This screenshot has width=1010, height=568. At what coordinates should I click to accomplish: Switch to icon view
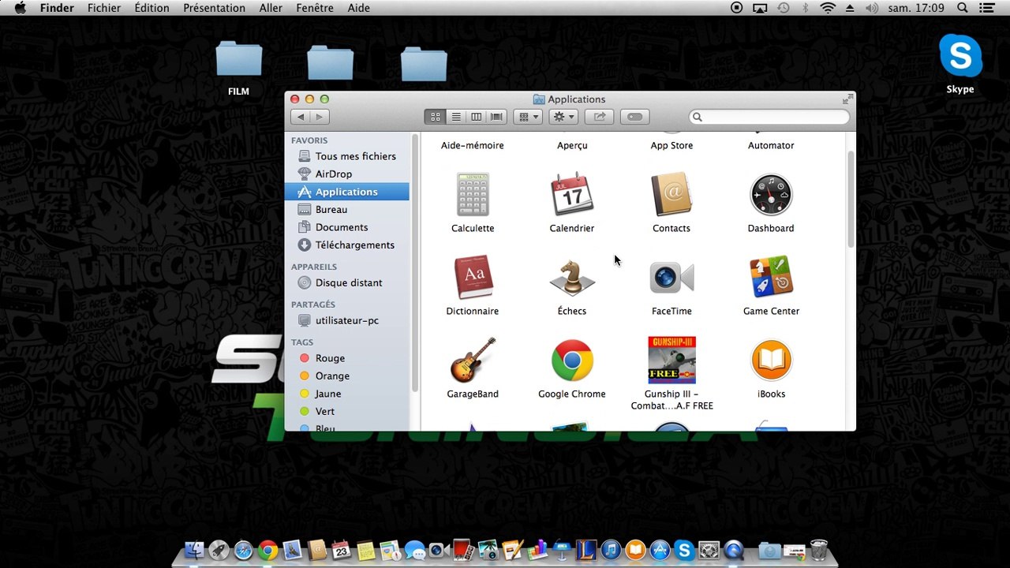tap(435, 117)
